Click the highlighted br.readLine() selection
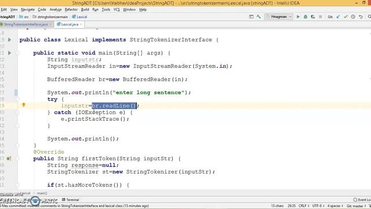 point(114,106)
